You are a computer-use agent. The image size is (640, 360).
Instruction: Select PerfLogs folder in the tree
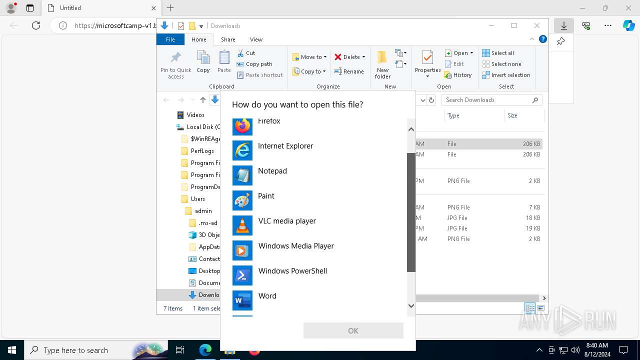(x=197, y=150)
